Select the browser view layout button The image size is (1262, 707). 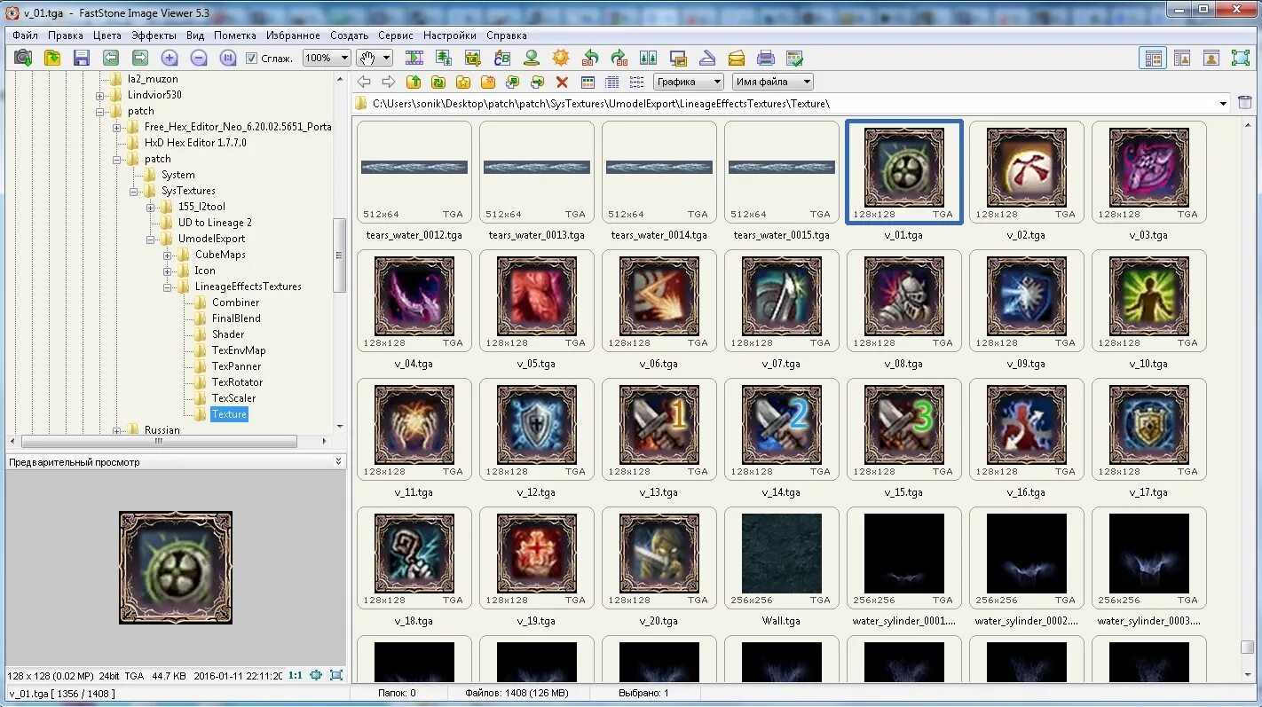click(1153, 58)
